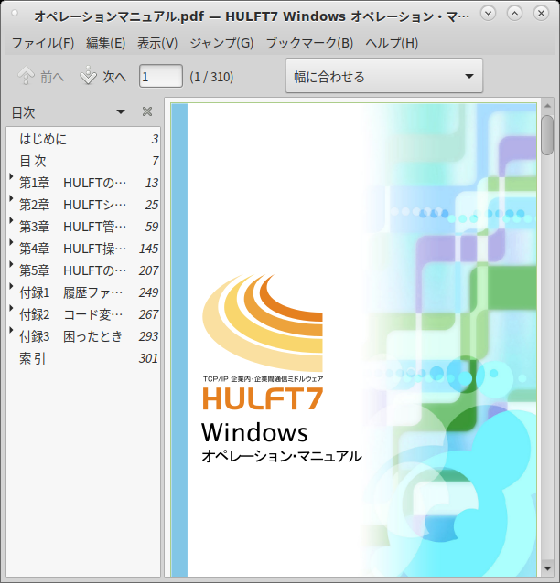Jump to 付録3 困ったとき entry
This screenshot has width=560, height=583.
(x=84, y=336)
